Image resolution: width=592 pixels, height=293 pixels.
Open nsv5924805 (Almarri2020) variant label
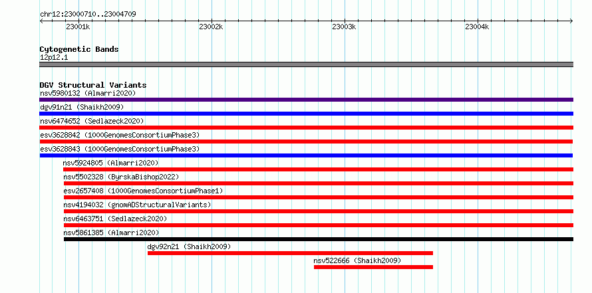110,163
